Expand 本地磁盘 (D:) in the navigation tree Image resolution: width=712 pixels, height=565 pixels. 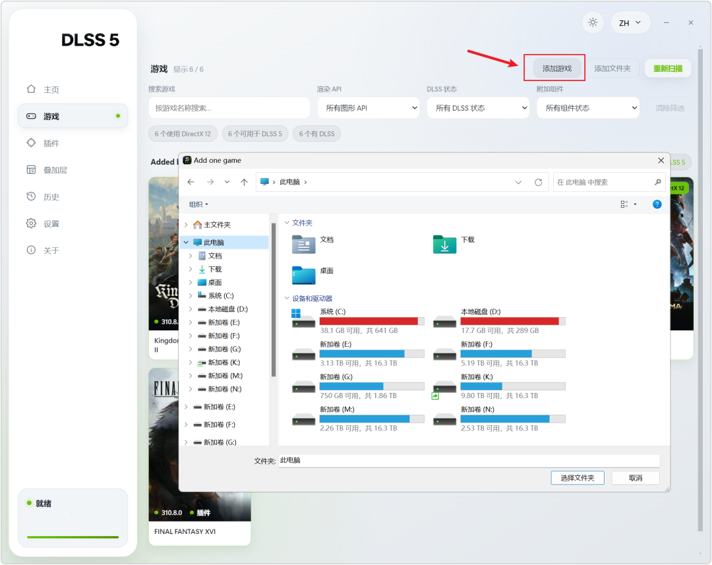[191, 309]
